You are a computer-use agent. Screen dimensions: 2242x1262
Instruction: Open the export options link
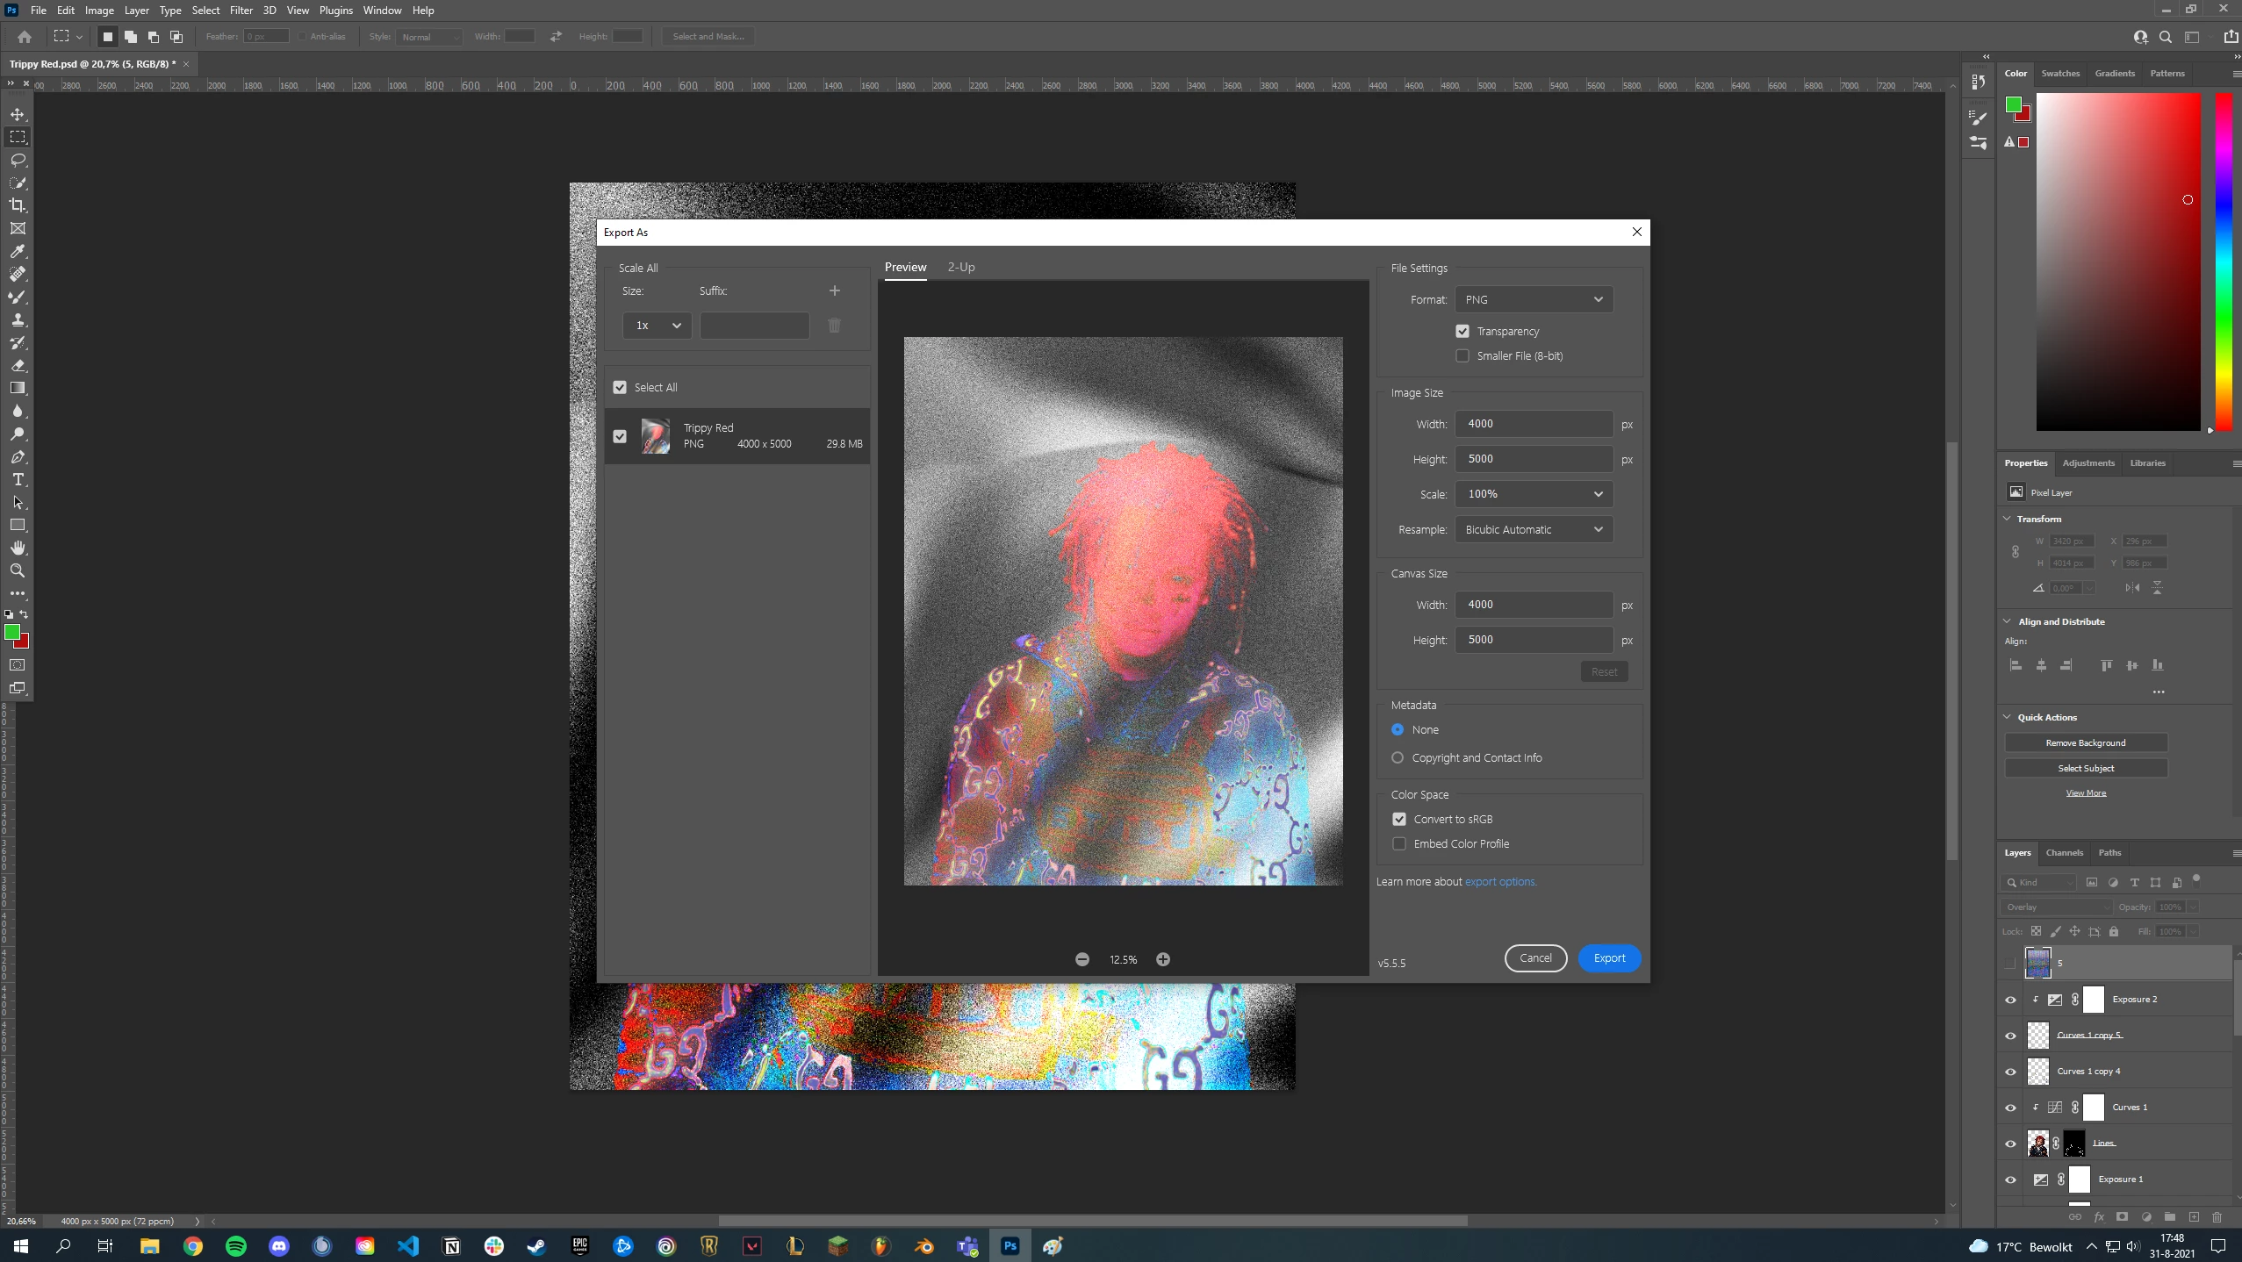(x=1499, y=881)
